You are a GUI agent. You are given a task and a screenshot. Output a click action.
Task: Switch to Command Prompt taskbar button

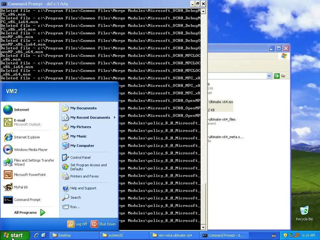coord(224,235)
